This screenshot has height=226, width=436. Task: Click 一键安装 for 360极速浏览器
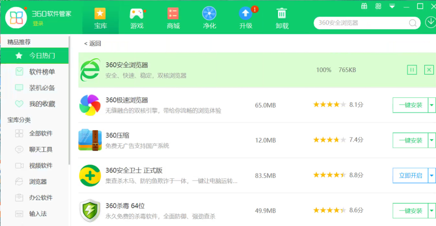[411, 105]
